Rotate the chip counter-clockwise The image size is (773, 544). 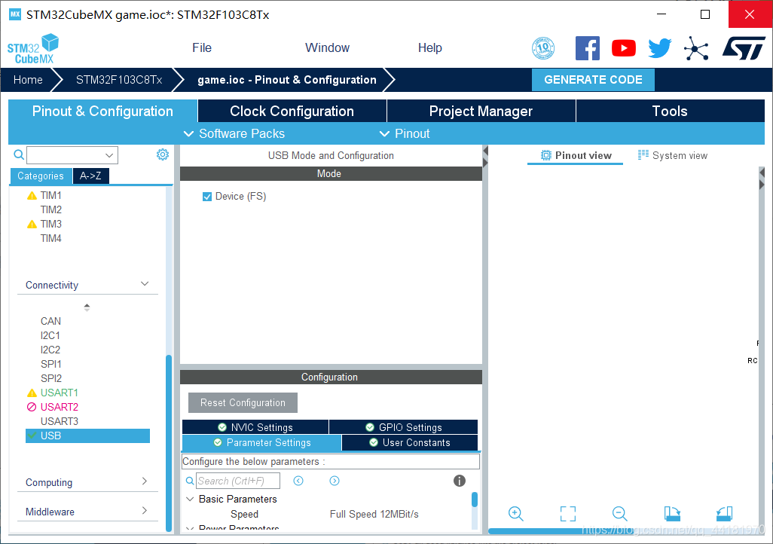[724, 513]
